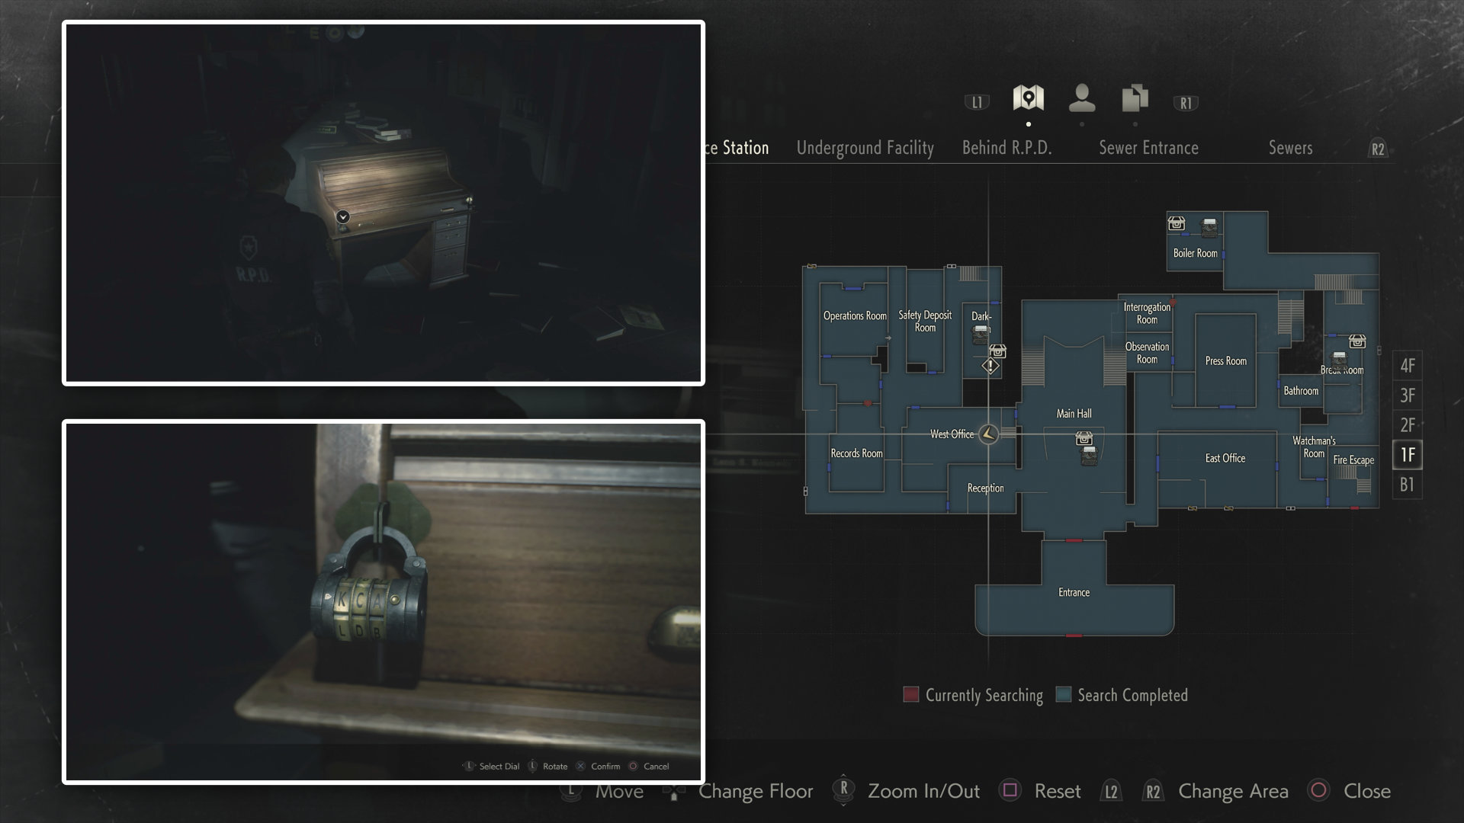Click the R1 trigger icon on map
Viewport: 1464px width, 823px height.
coord(1184,101)
